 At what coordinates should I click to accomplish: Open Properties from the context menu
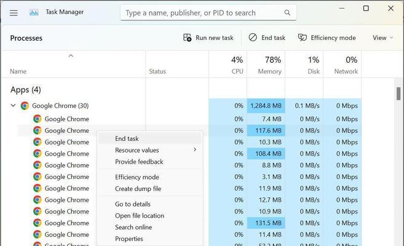pos(149,239)
